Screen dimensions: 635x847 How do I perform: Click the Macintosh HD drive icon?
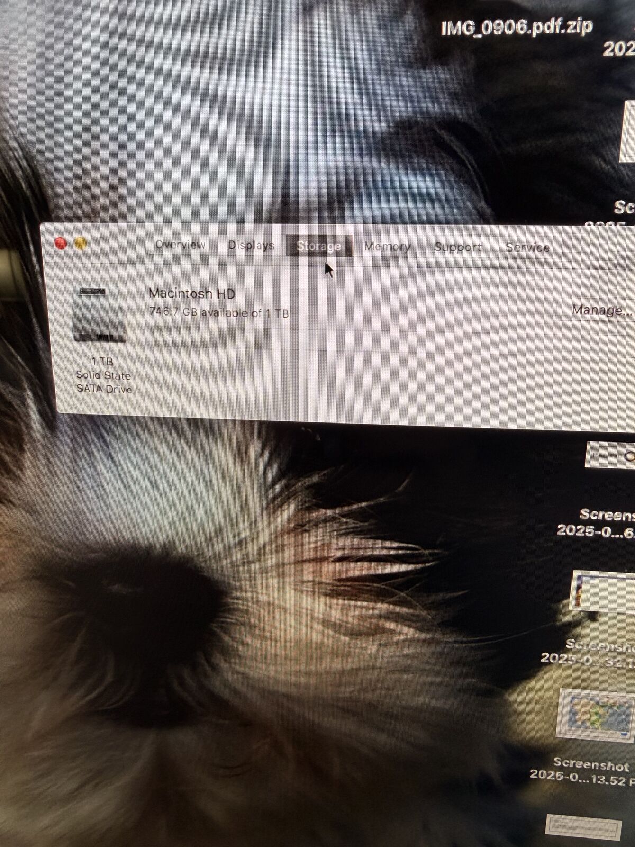click(101, 314)
